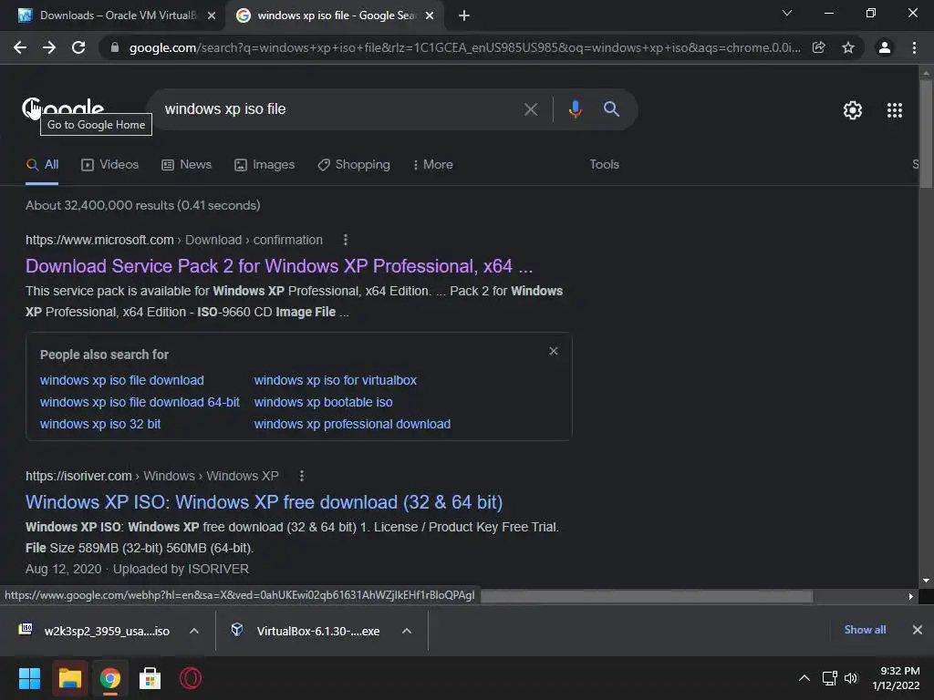This screenshot has height=700, width=934.
Task: Close the windows xp iso file tab
Action: 430,15
